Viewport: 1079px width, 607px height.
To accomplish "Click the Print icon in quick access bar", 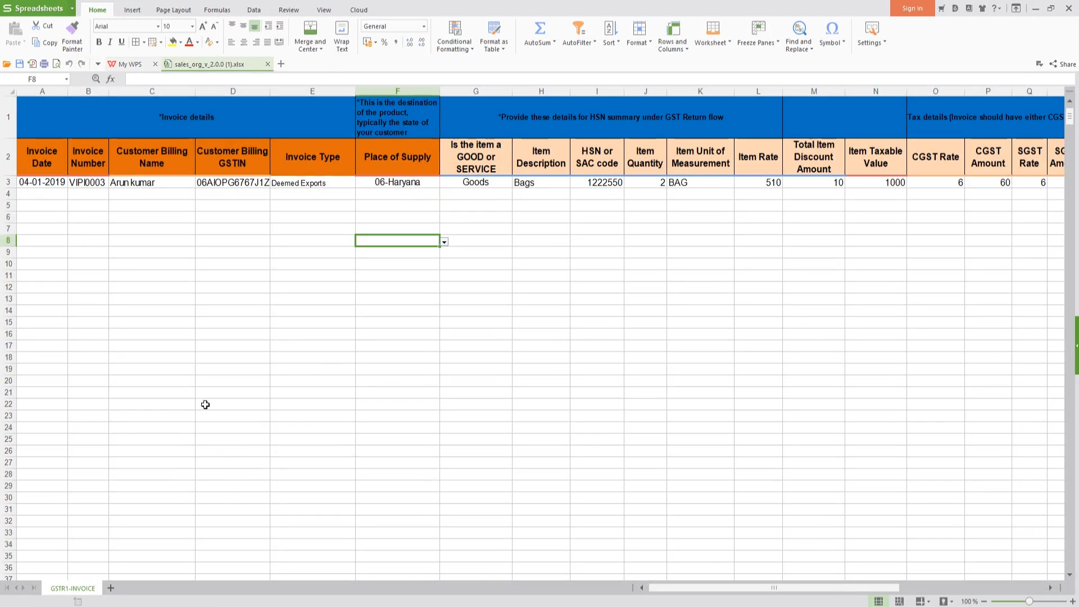I will click(x=44, y=64).
